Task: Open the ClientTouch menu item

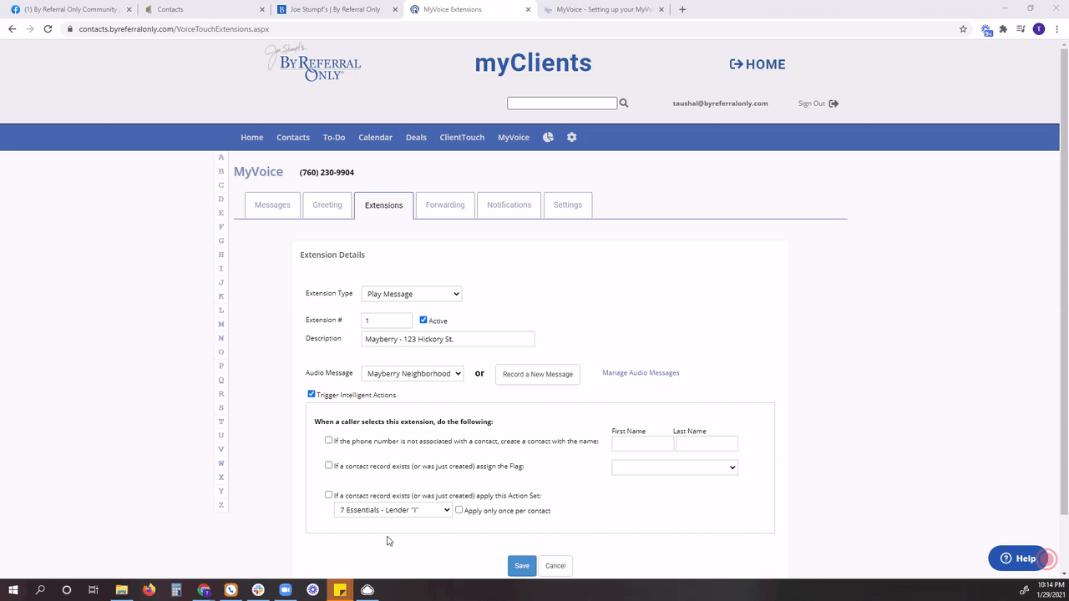Action: [462, 137]
